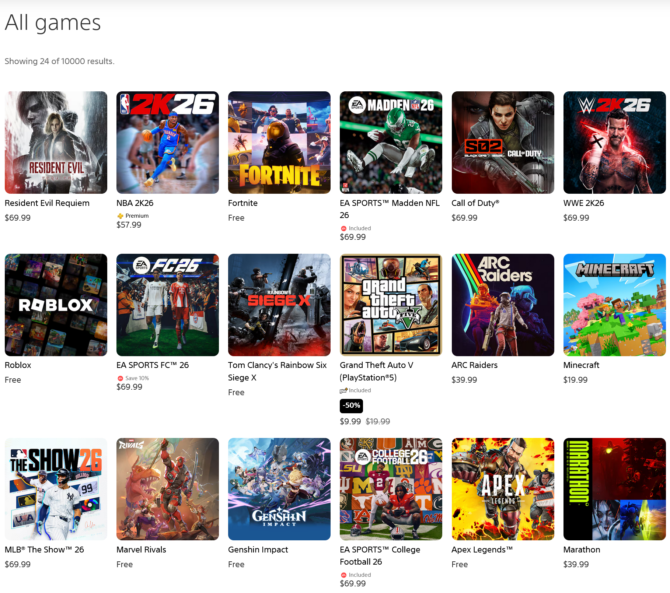Open the Tom Clancy's Rainbow Six Siege X title
This screenshot has height=593, width=670.
(x=277, y=371)
